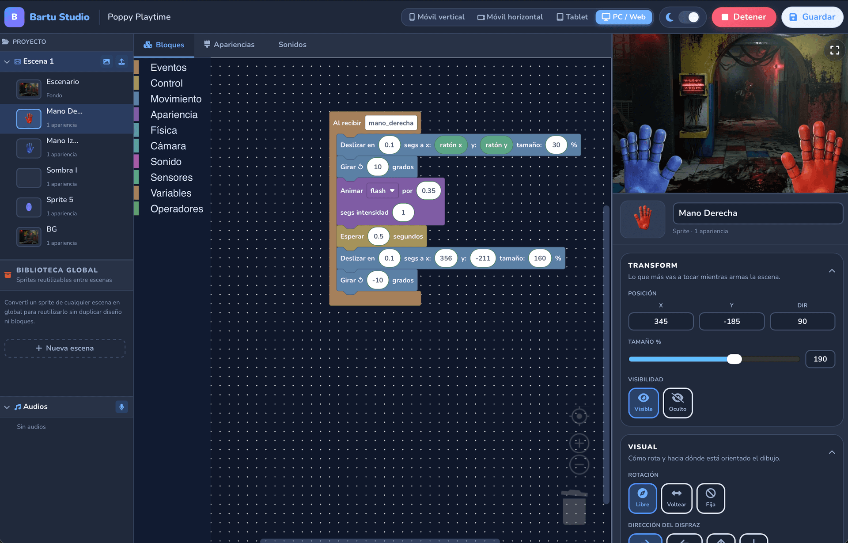848x543 pixels.
Task: Select the Mano Iz... sprite thumbnail
Action: 29,148
